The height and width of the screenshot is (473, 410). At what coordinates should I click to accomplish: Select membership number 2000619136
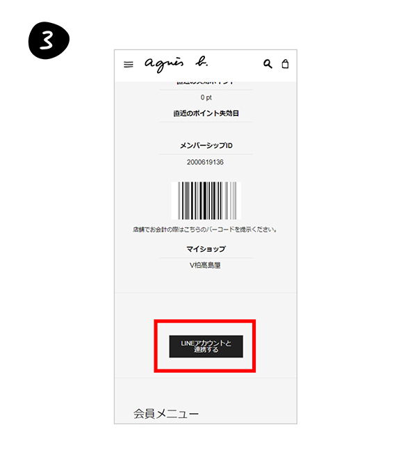[205, 162]
